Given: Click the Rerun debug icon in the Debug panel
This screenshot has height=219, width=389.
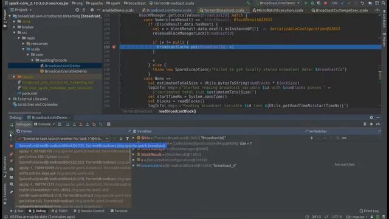Looking at the screenshot, I should 12,124.
